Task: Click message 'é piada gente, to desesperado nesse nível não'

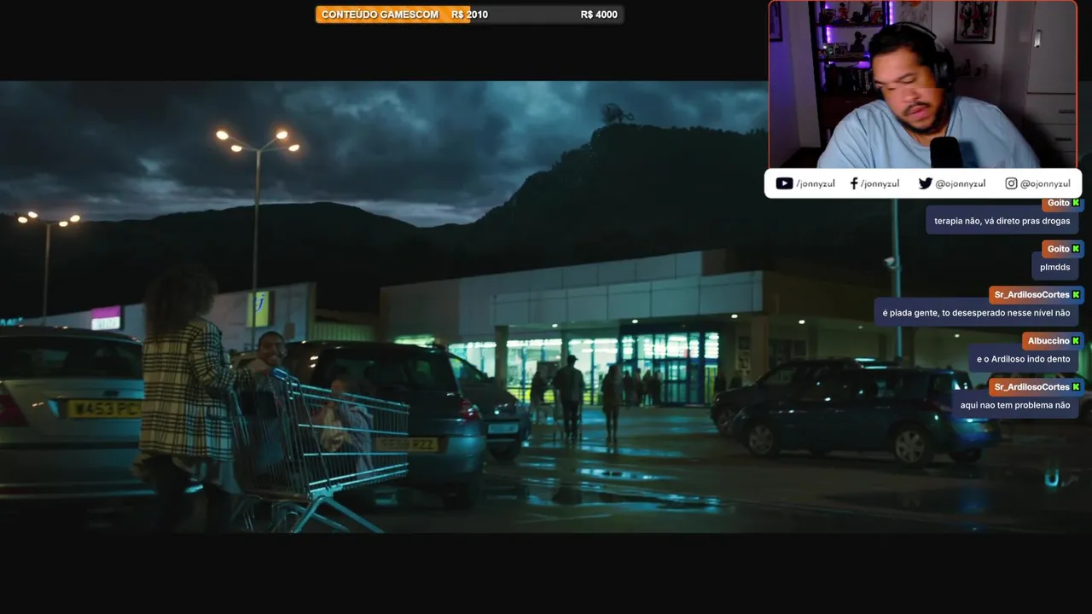Action: pyautogui.click(x=976, y=313)
